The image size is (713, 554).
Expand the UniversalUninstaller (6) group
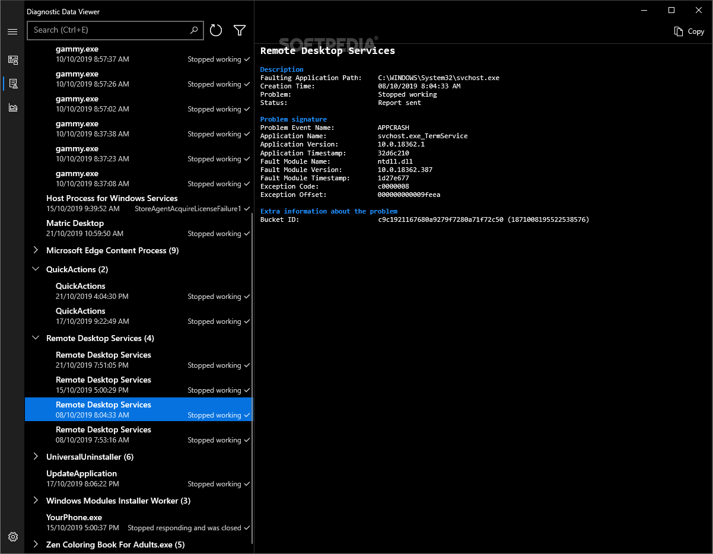(x=36, y=457)
